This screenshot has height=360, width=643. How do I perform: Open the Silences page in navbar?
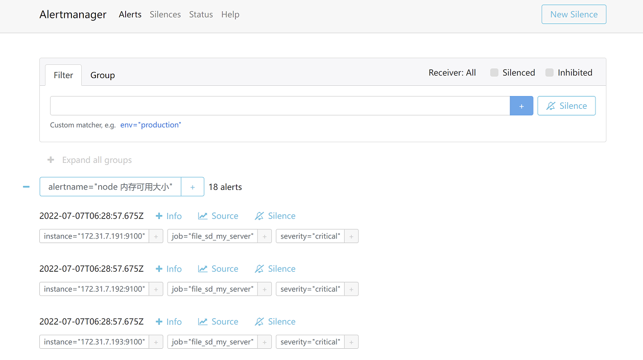tap(165, 14)
